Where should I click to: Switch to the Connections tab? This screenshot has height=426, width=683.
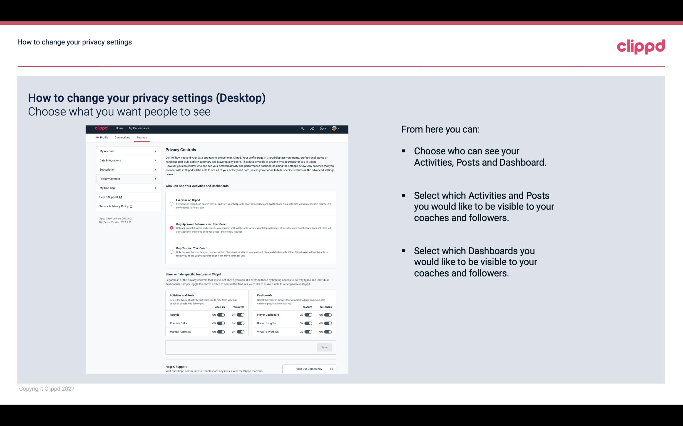coord(122,137)
